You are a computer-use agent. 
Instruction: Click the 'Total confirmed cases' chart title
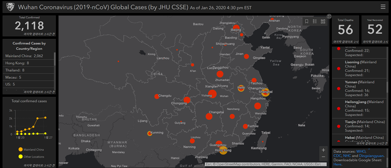29,101
